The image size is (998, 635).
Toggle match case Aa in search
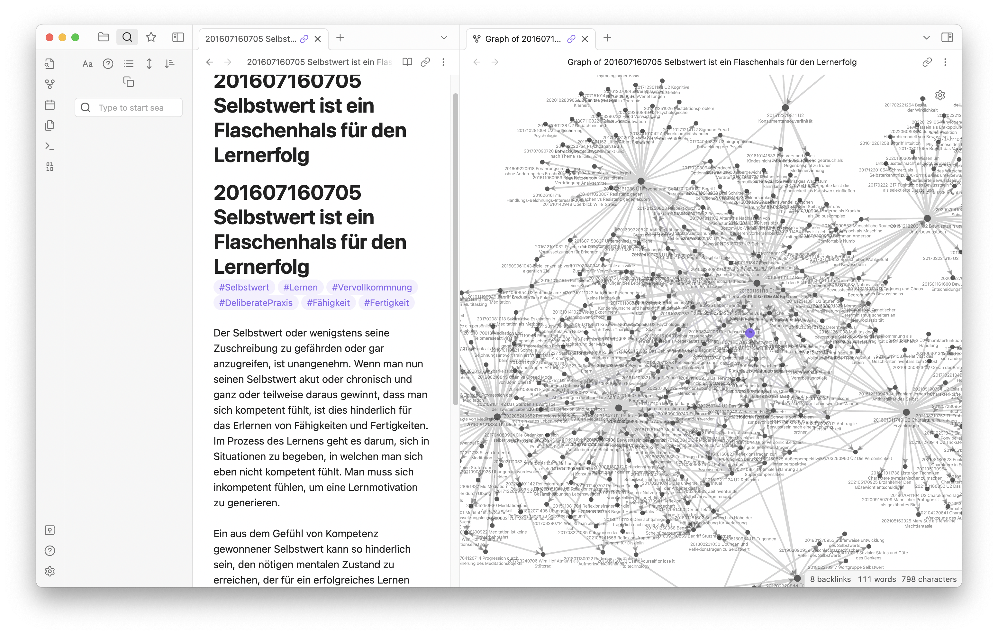pyautogui.click(x=87, y=63)
